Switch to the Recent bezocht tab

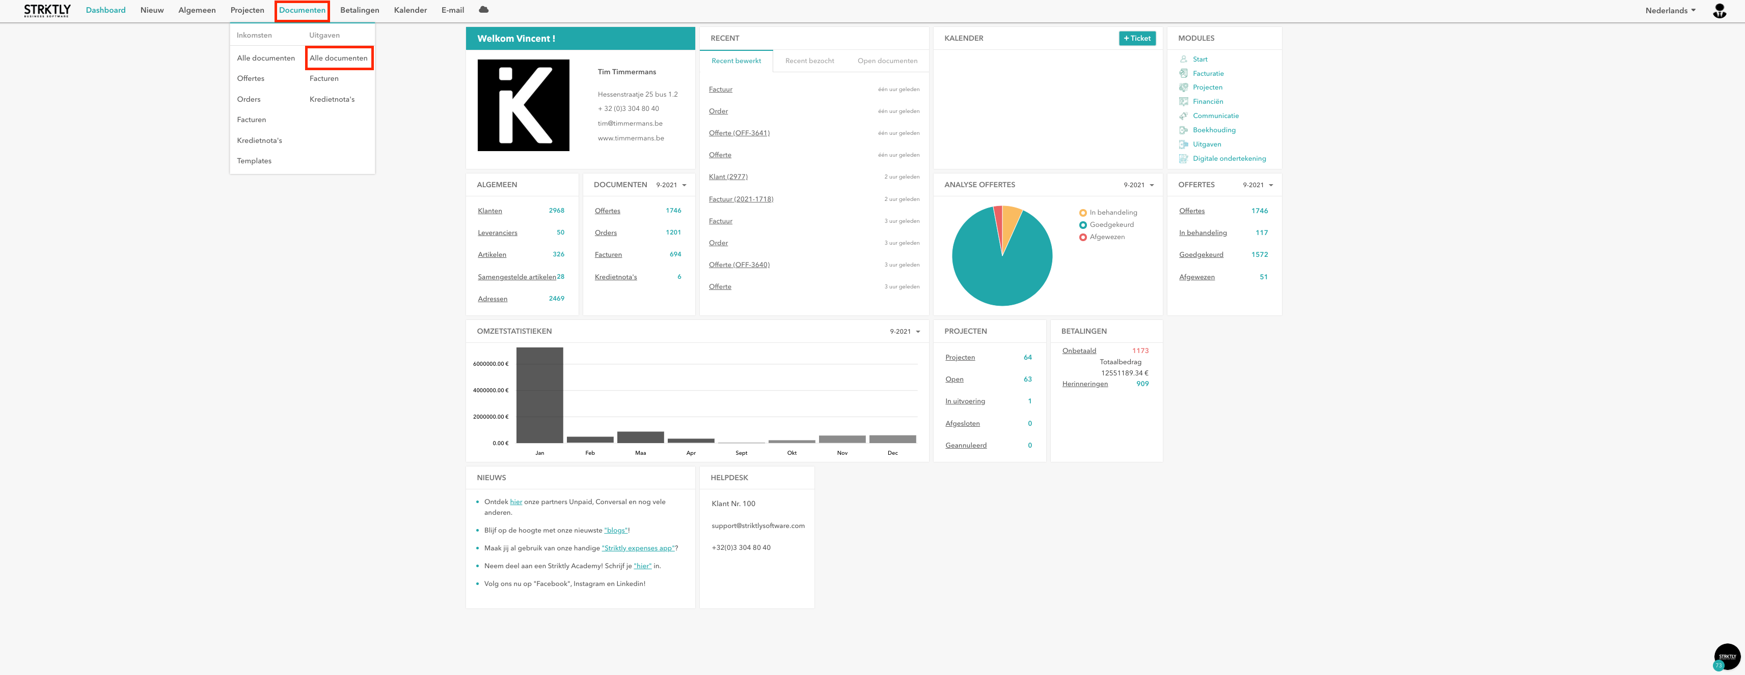[x=809, y=61]
